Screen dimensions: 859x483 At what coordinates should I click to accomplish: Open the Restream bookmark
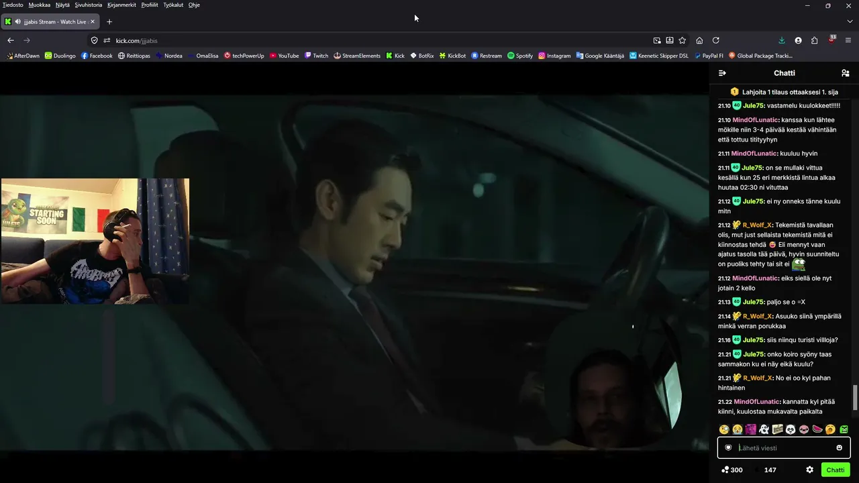pos(487,56)
